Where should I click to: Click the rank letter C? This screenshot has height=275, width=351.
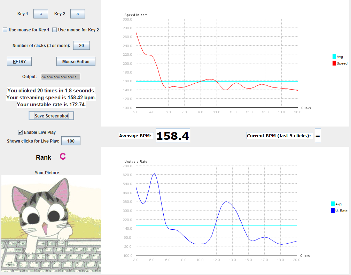[x=63, y=156]
